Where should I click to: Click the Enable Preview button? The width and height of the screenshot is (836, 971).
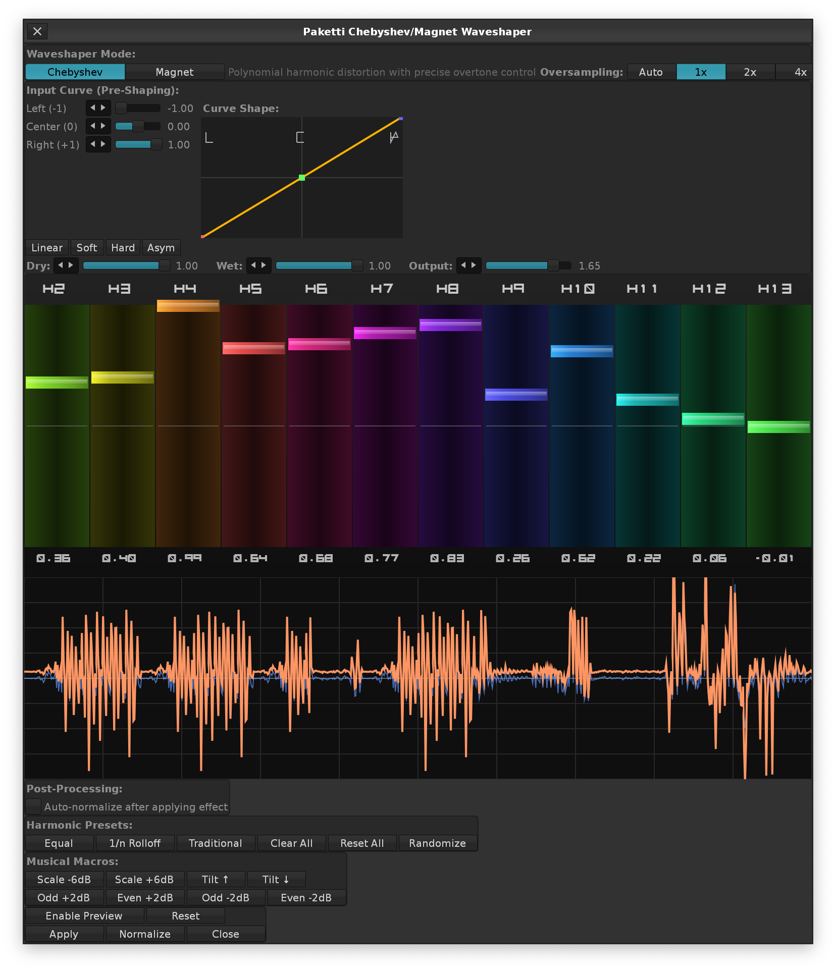click(84, 916)
